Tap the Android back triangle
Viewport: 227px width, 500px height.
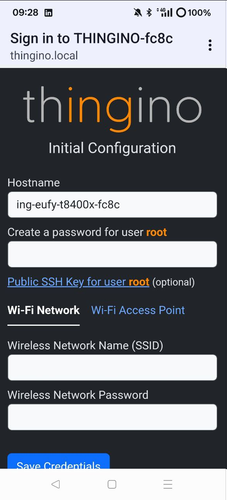click(x=55, y=484)
